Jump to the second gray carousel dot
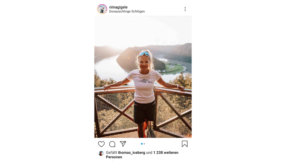The image size is (286, 161). [144, 144]
